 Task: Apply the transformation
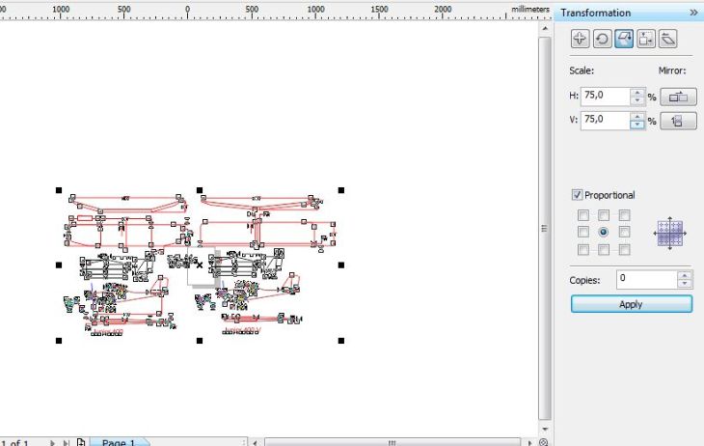tap(632, 304)
